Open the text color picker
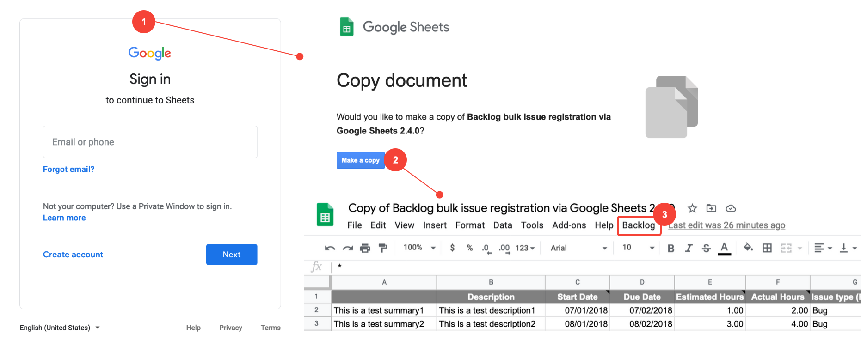This screenshot has height=358, width=861. [724, 249]
